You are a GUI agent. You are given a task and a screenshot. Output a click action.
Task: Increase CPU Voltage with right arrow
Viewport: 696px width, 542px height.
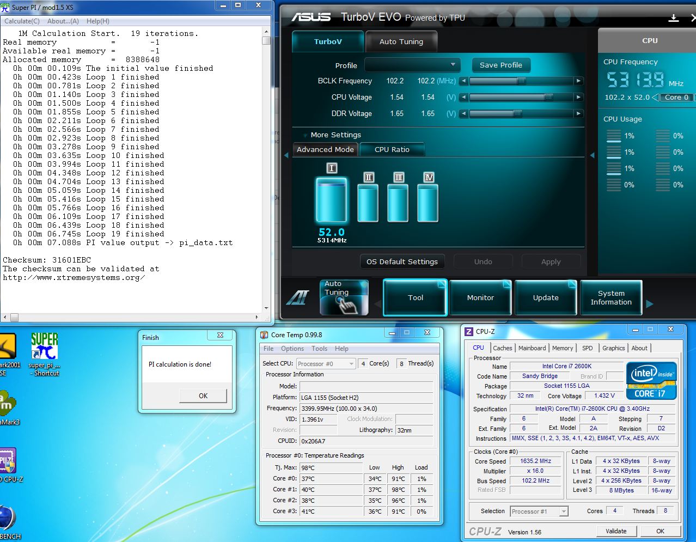pos(578,98)
